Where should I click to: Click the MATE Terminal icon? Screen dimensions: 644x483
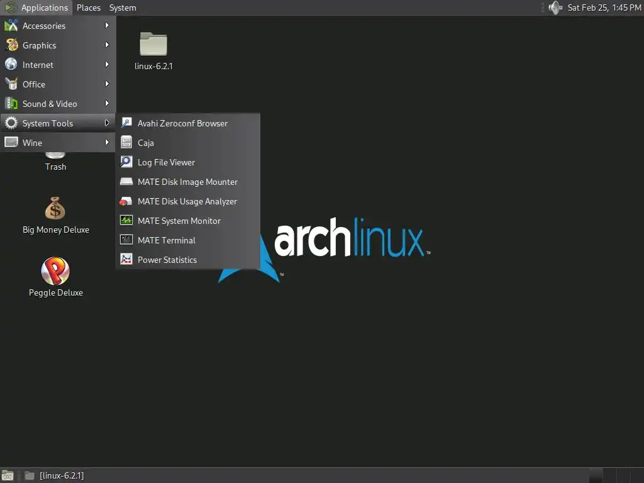point(126,240)
